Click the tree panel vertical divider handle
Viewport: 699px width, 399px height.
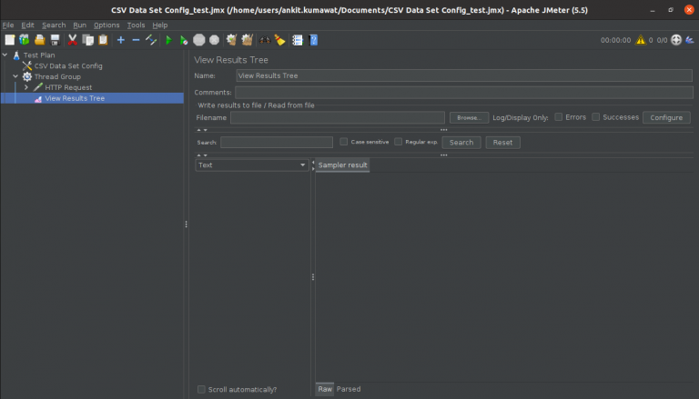click(186, 224)
